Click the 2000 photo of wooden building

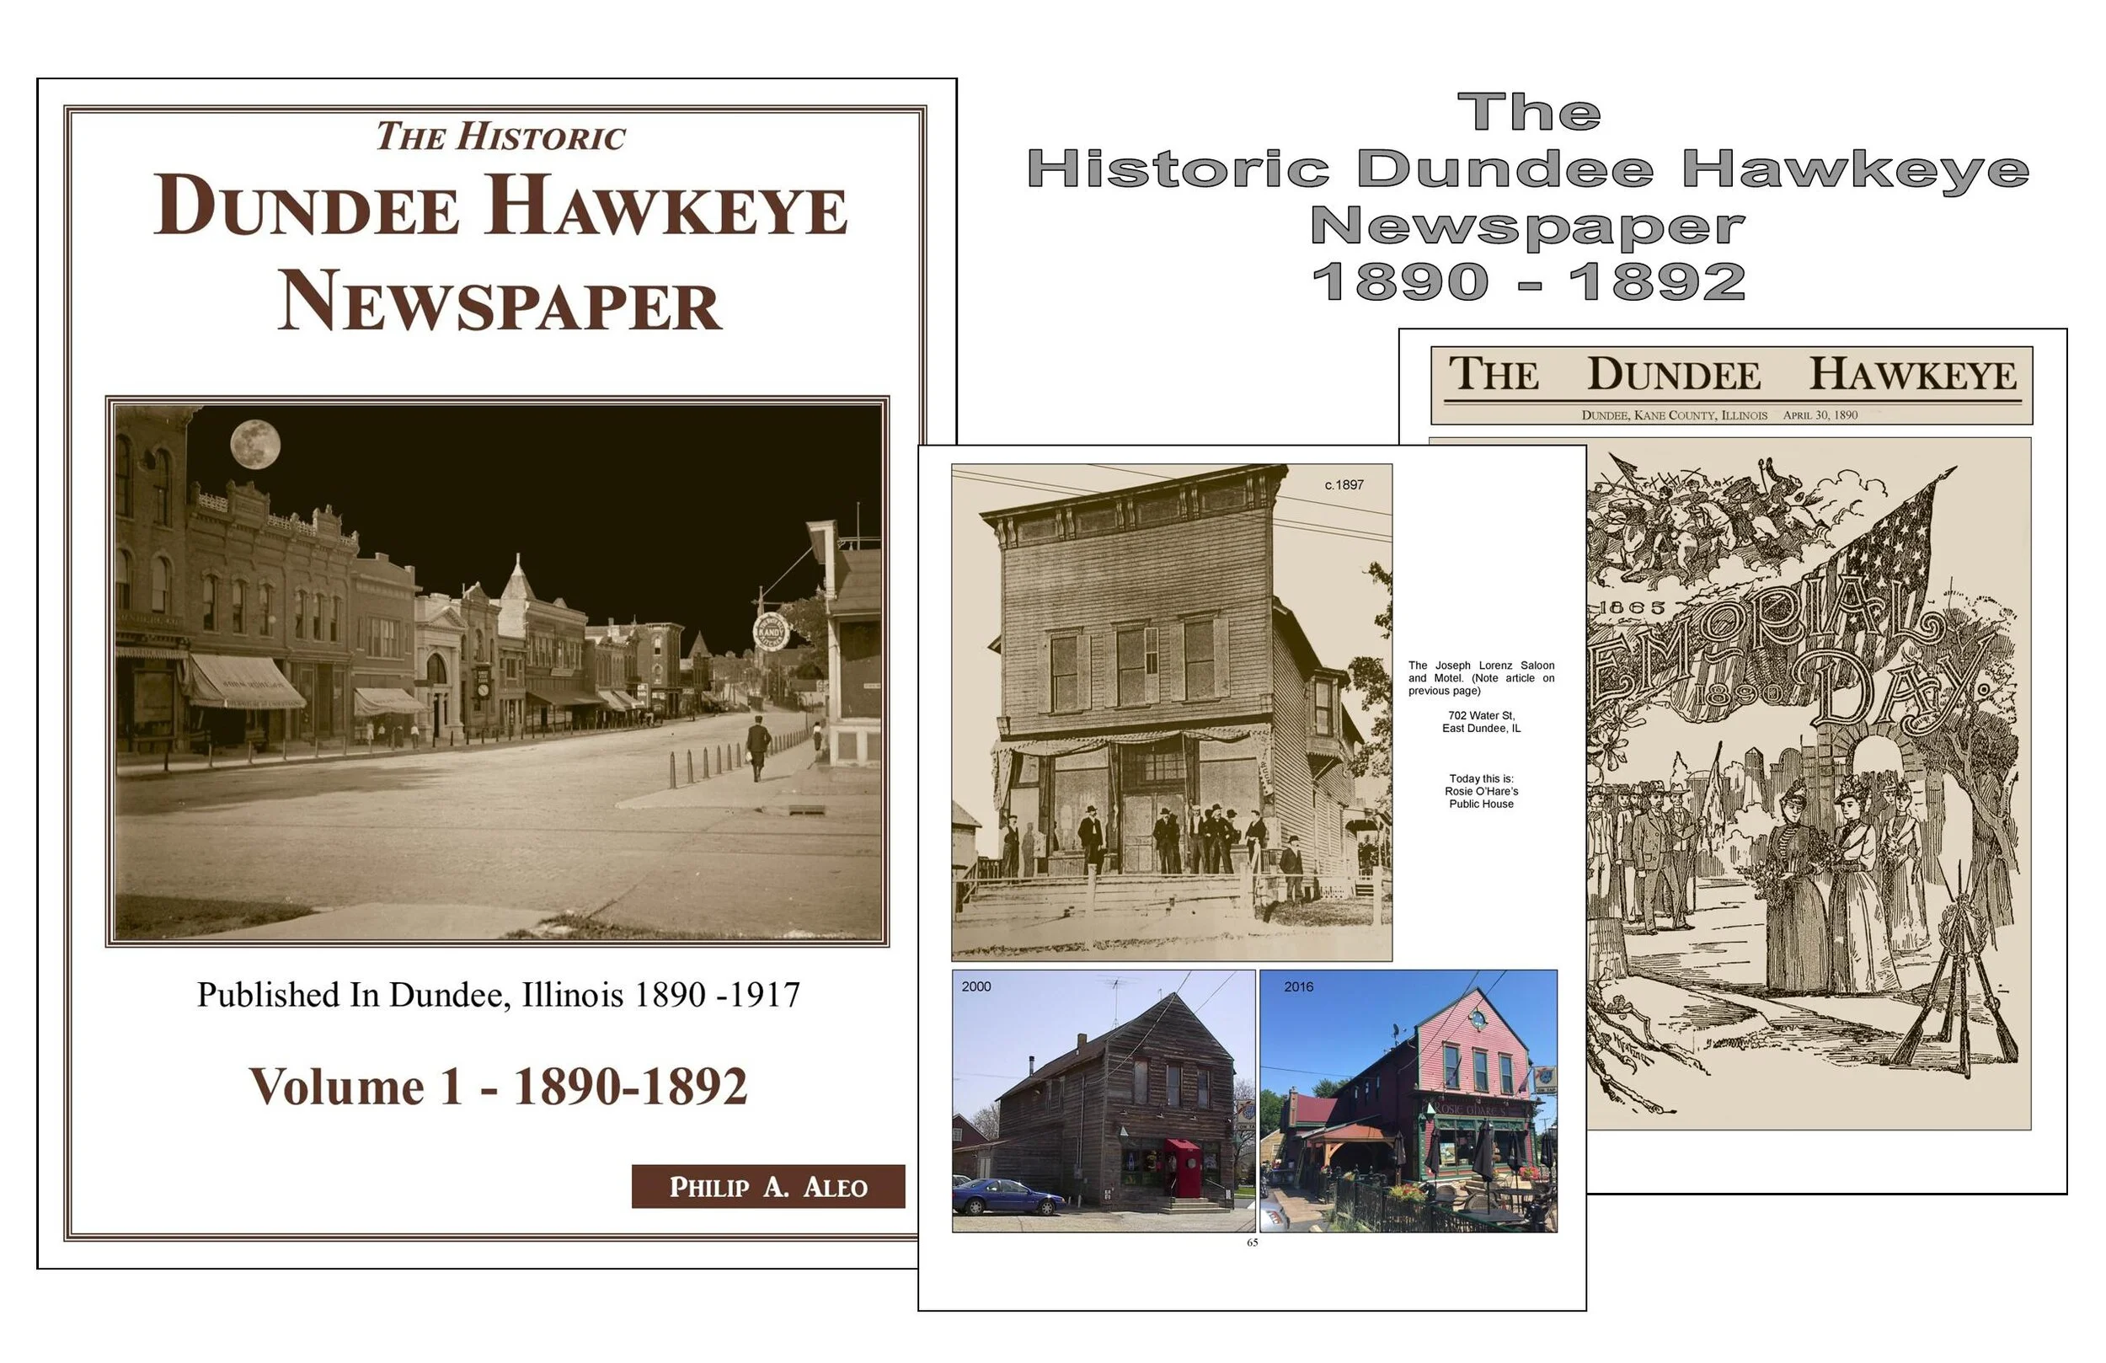[x=1103, y=1100]
